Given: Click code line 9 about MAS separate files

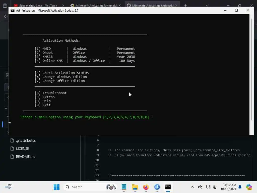Looking at the screenshot, I should 180,155.
